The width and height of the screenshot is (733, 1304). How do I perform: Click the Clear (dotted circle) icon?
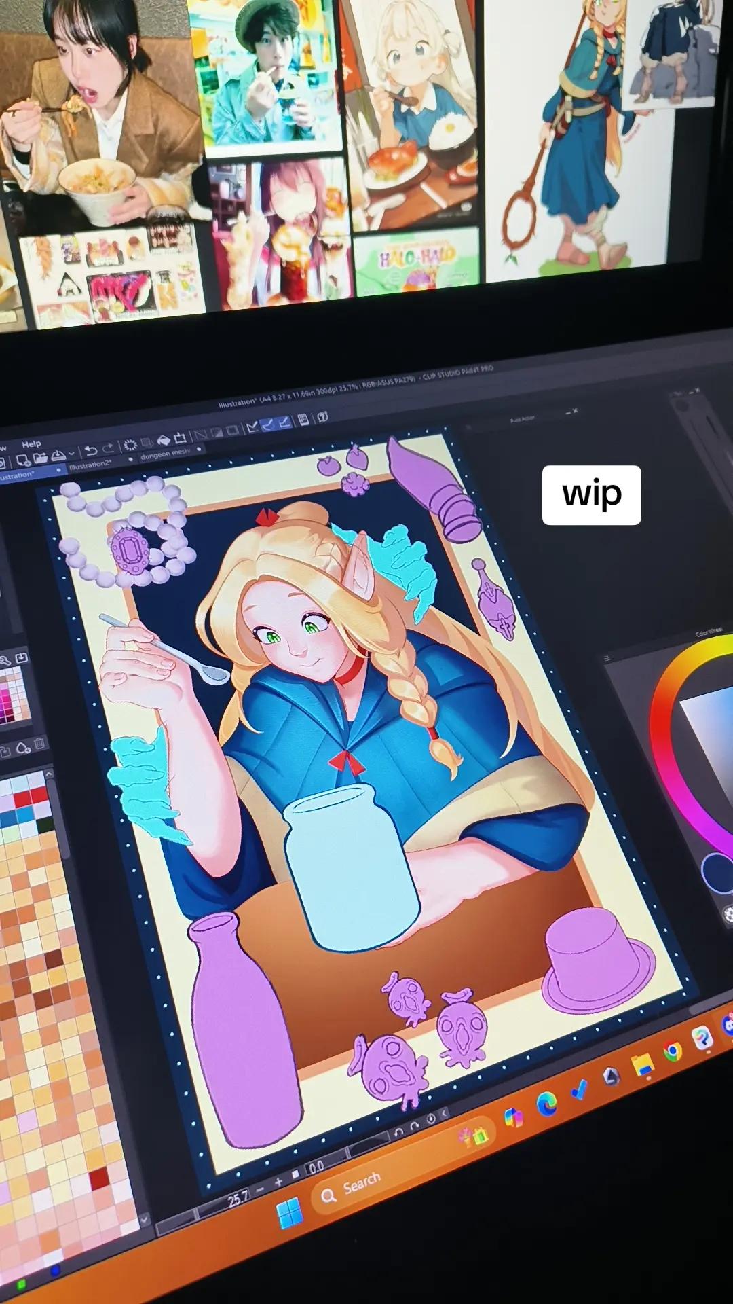tap(130, 445)
